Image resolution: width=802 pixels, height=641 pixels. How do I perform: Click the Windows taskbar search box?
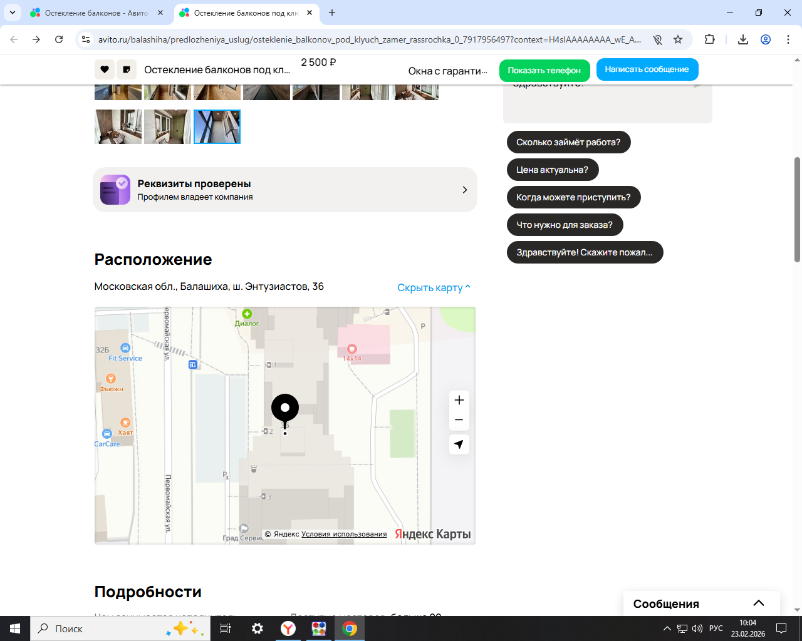120,628
